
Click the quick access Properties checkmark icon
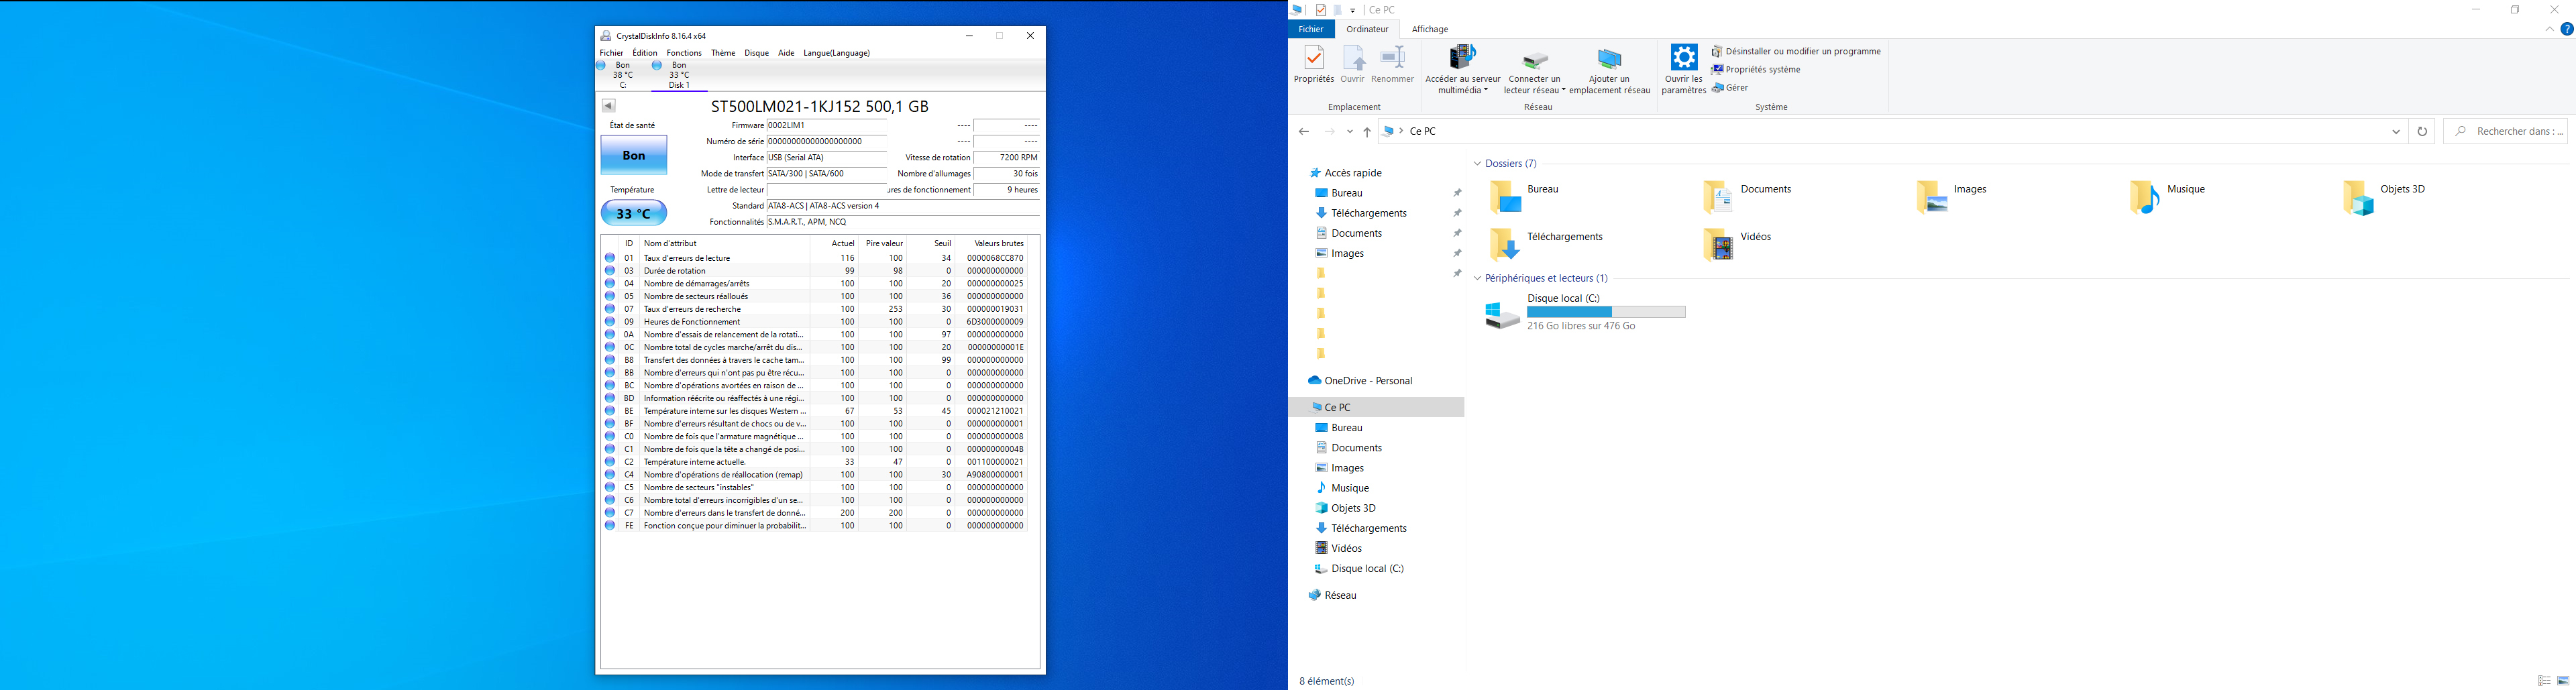[1321, 10]
